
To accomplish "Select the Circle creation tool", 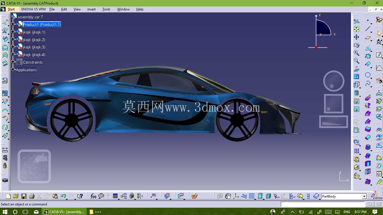I will tap(368, 75).
